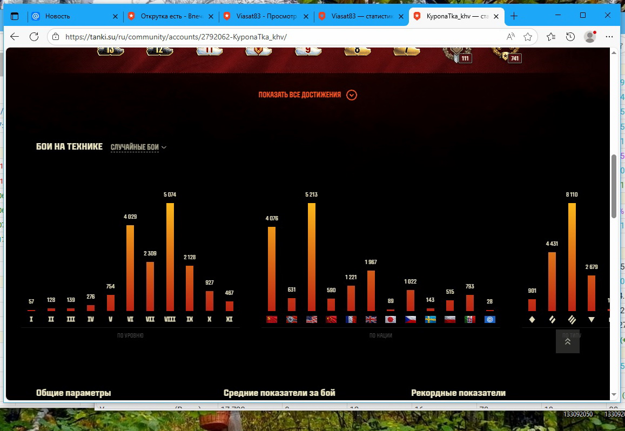Click the light tank type diamond icon
The image size is (625, 431).
tap(532, 319)
